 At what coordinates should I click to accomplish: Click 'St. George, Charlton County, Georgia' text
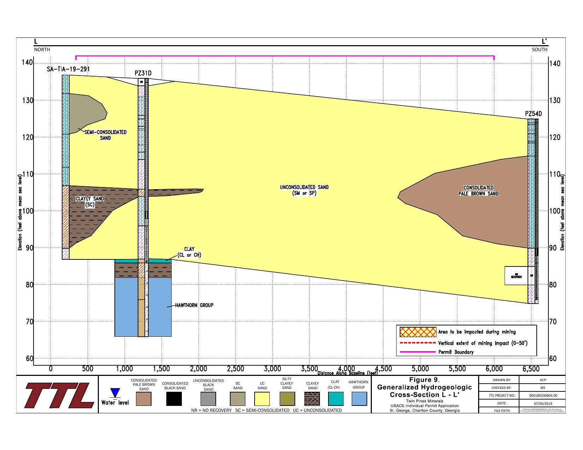click(x=424, y=410)
